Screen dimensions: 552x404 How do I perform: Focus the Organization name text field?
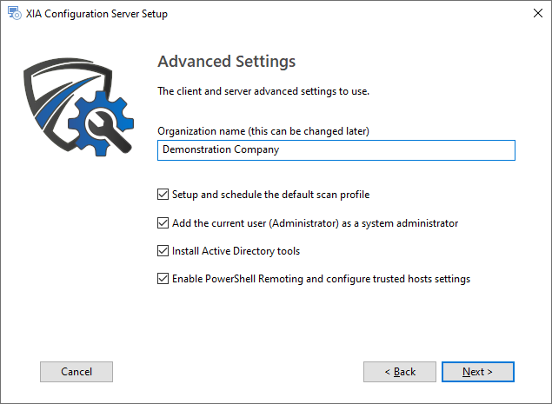(x=336, y=150)
